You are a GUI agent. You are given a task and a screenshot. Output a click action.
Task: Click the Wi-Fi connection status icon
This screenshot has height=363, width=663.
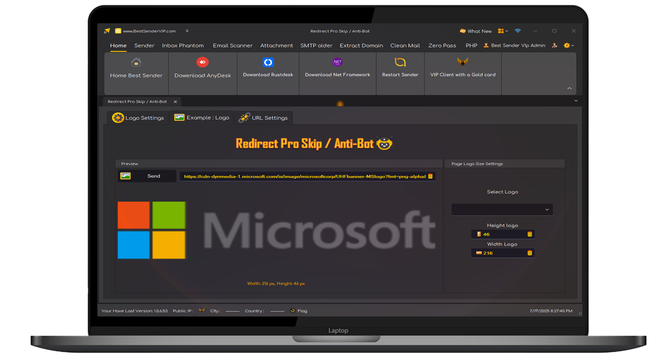(x=518, y=31)
